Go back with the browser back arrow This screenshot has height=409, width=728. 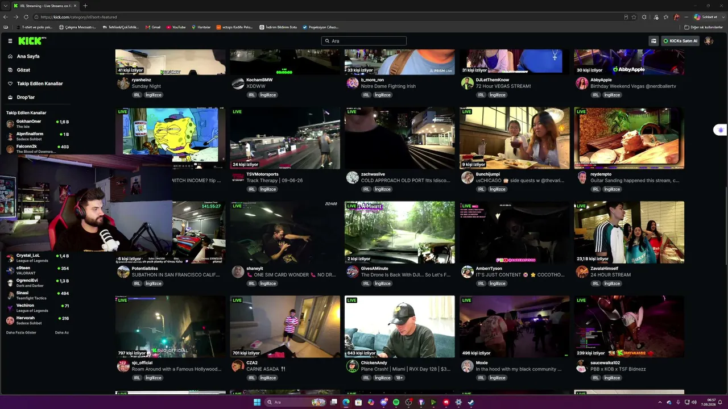6,17
